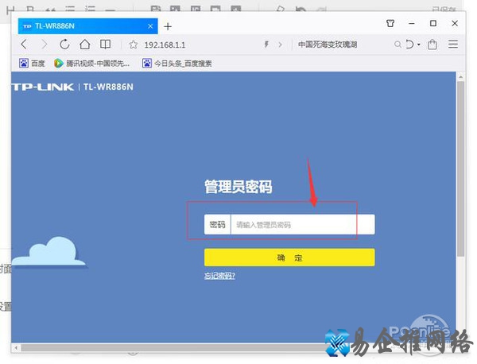
Task: Click the 管理员密码 heading text
Action: (238, 187)
